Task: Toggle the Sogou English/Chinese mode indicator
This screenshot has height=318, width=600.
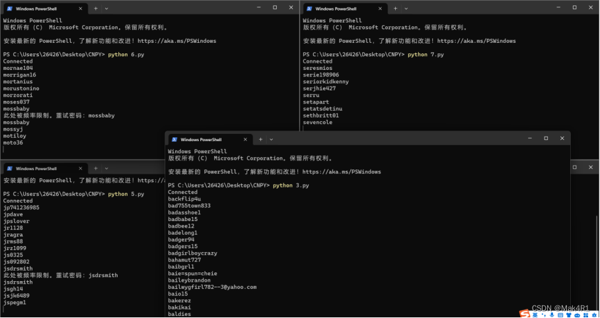Action: [535, 315]
